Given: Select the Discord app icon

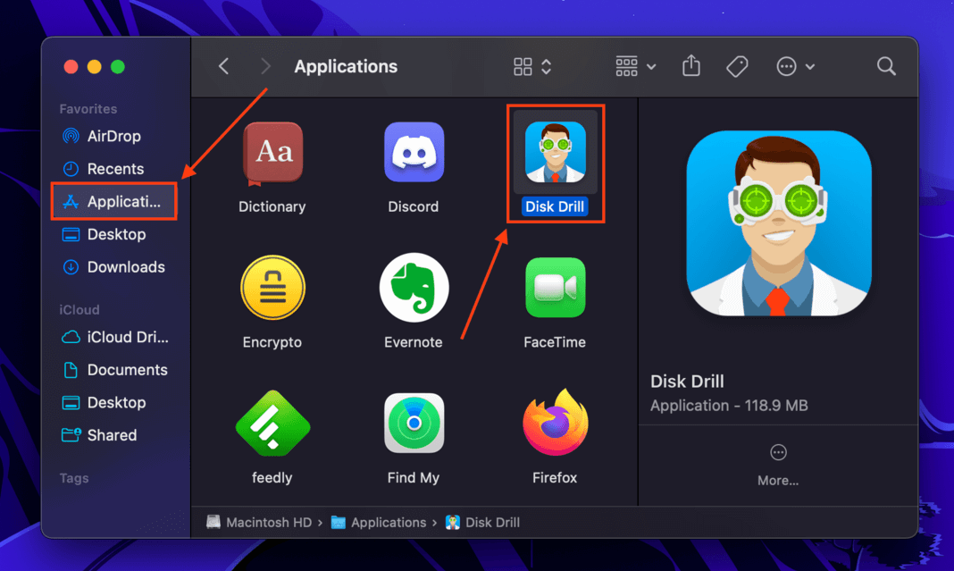Looking at the screenshot, I should coord(414,152).
